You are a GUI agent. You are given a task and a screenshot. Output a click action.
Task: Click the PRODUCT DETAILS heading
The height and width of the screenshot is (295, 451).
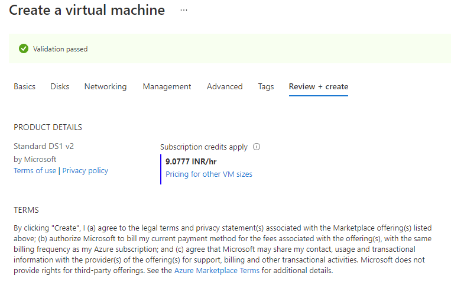point(48,127)
